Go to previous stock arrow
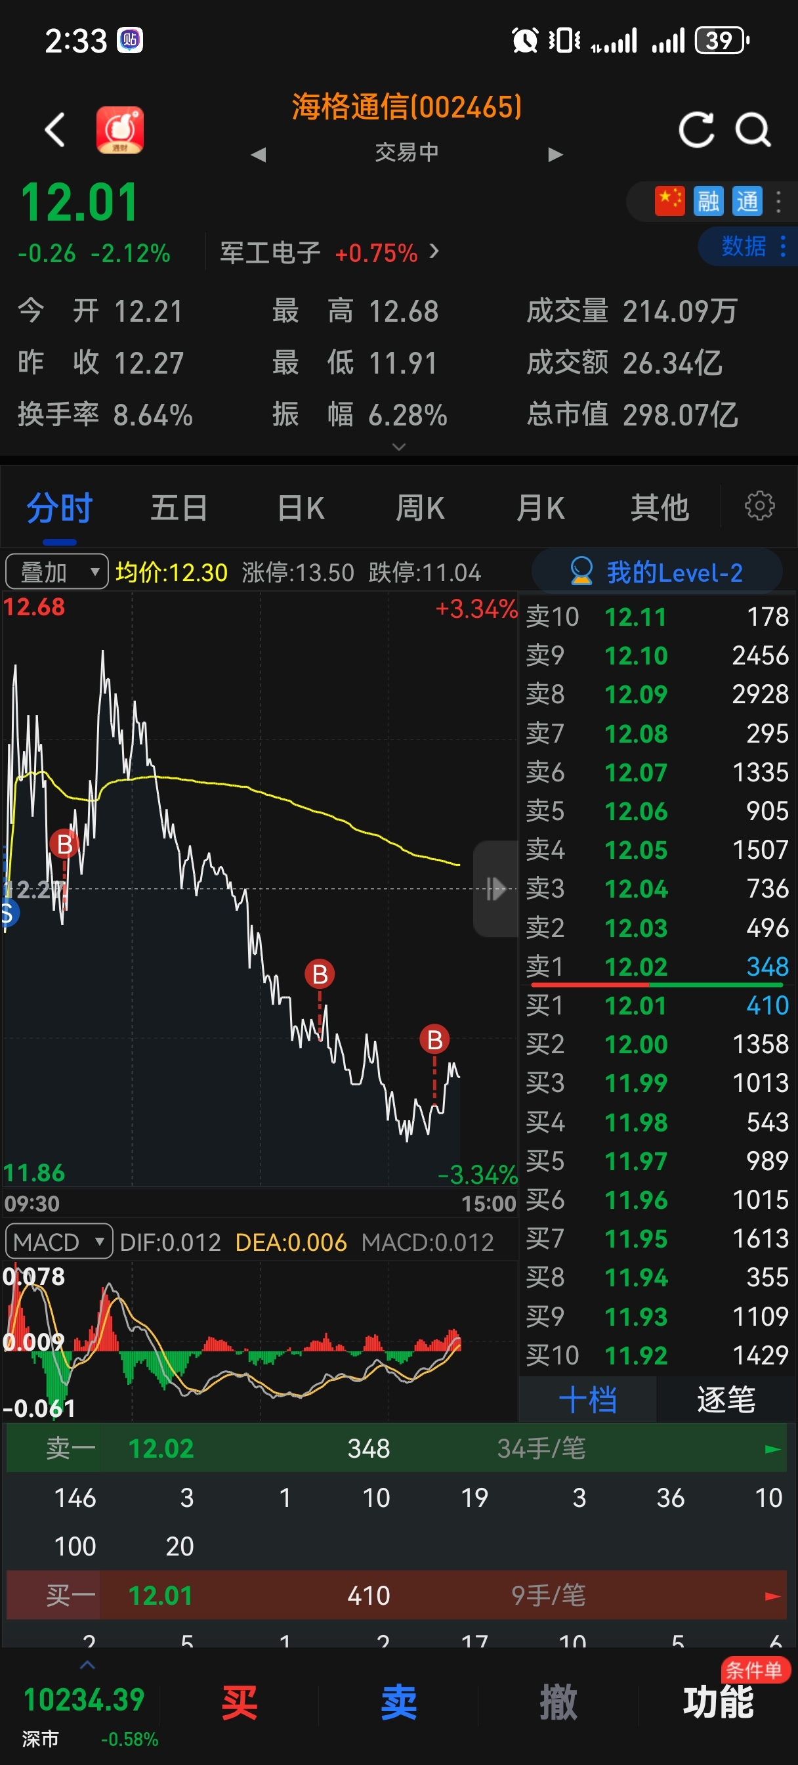The height and width of the screenshot is (1765, 798). (x=259, y=154)
